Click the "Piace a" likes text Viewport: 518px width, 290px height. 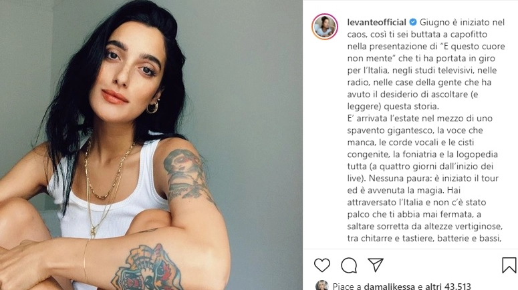pos(347,286)
